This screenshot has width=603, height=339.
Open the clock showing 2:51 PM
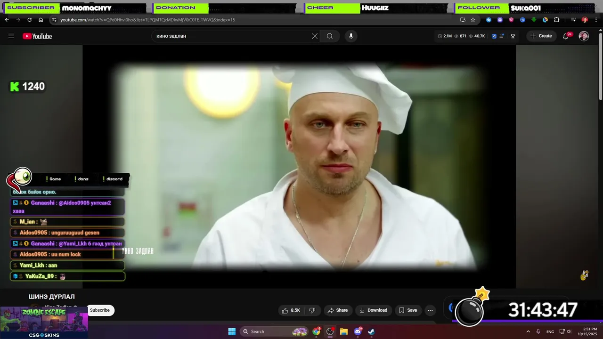coord(587,331)
